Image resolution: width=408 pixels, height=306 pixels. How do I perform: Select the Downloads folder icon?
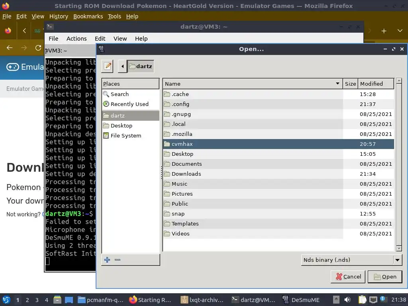[167, 174]
